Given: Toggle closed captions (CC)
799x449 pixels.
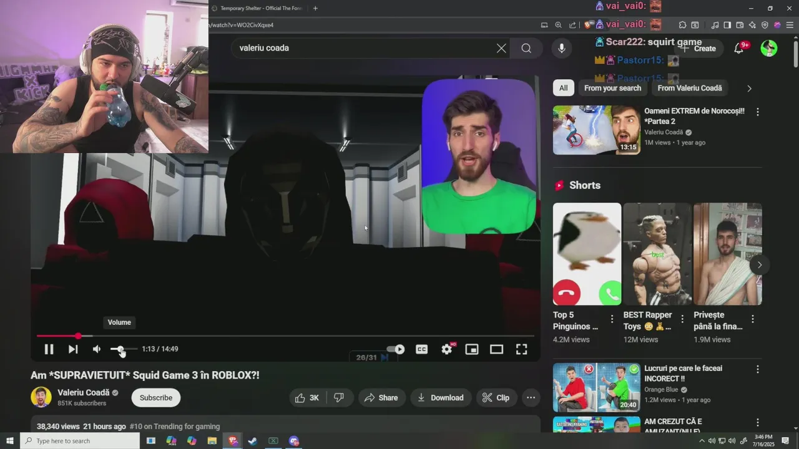Looking at the screenshot, I should [422, 349].
